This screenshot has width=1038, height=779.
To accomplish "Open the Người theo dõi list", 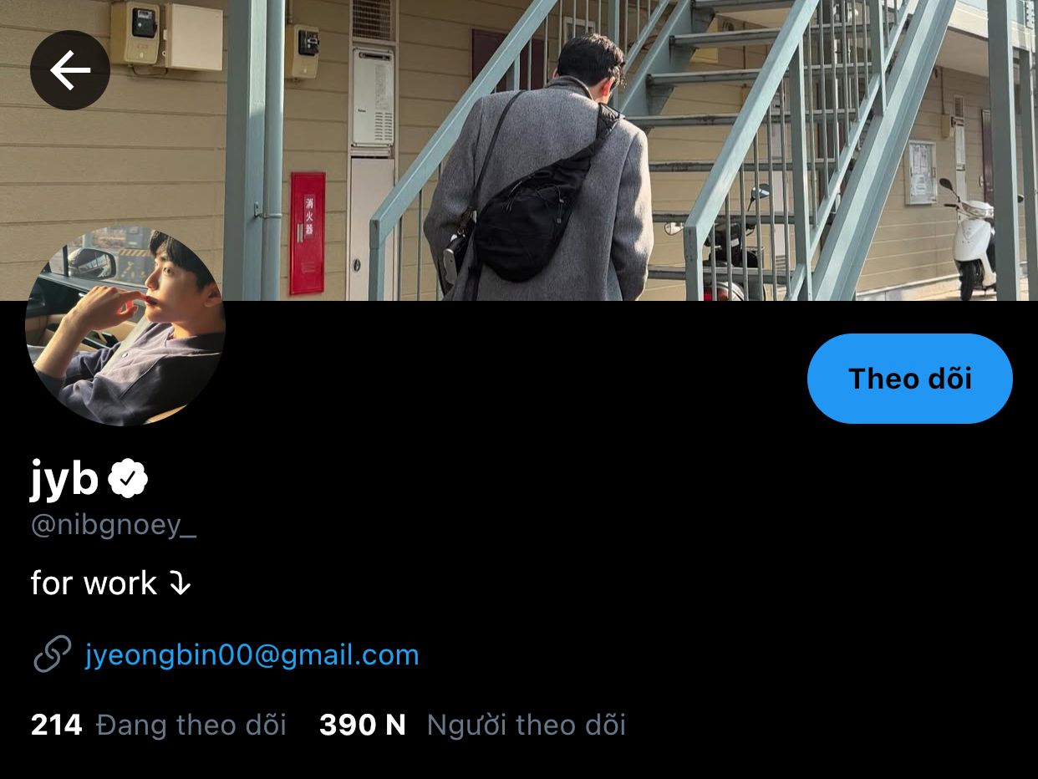I will pyautogui.click(x=527, y=725).
